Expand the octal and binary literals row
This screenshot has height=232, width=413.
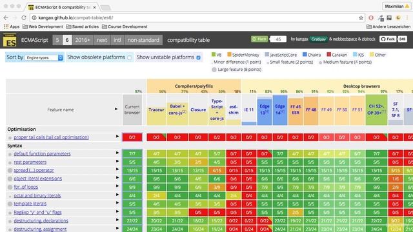117,195
